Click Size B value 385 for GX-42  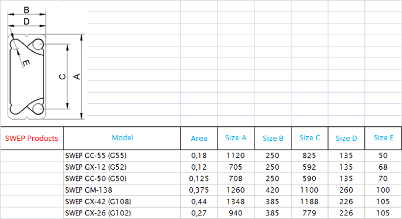point(273,201)
